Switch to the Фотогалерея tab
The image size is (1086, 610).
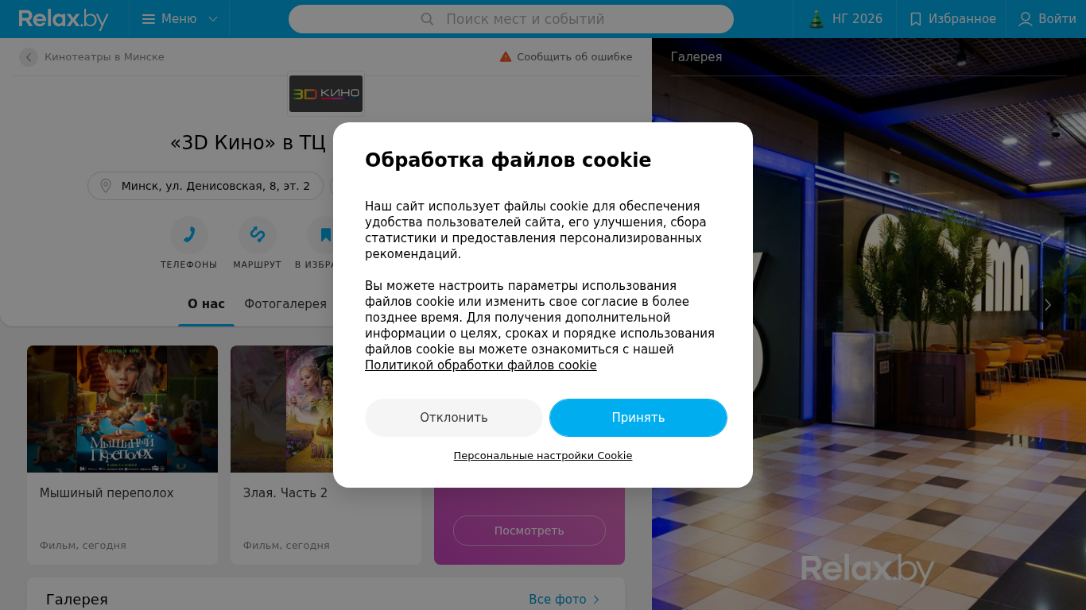285,304
